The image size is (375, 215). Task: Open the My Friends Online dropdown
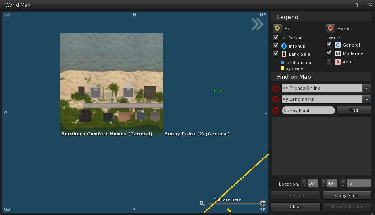tap(367, 88)
